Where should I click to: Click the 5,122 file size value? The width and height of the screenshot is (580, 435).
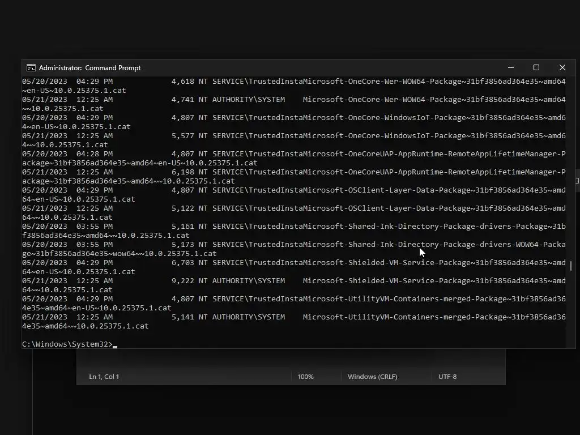point(183,208)
